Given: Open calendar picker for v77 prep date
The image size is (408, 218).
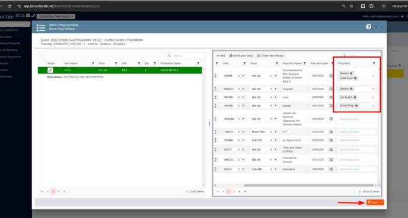Looking at the screenshot, I should [x=331, y=132].
